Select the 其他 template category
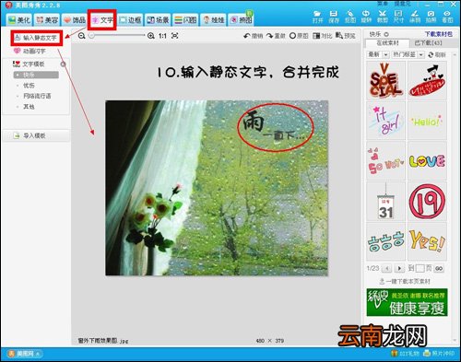This screenshot has width=461, height=362. click(x=29, y=107)
